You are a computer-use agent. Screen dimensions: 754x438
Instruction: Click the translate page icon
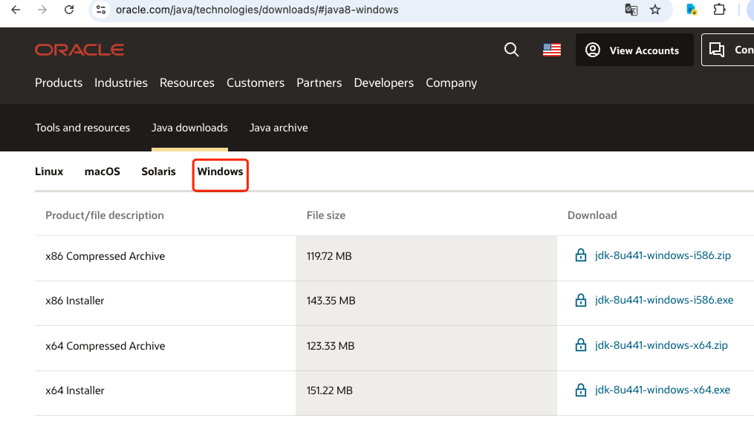[x=631, y=10]
